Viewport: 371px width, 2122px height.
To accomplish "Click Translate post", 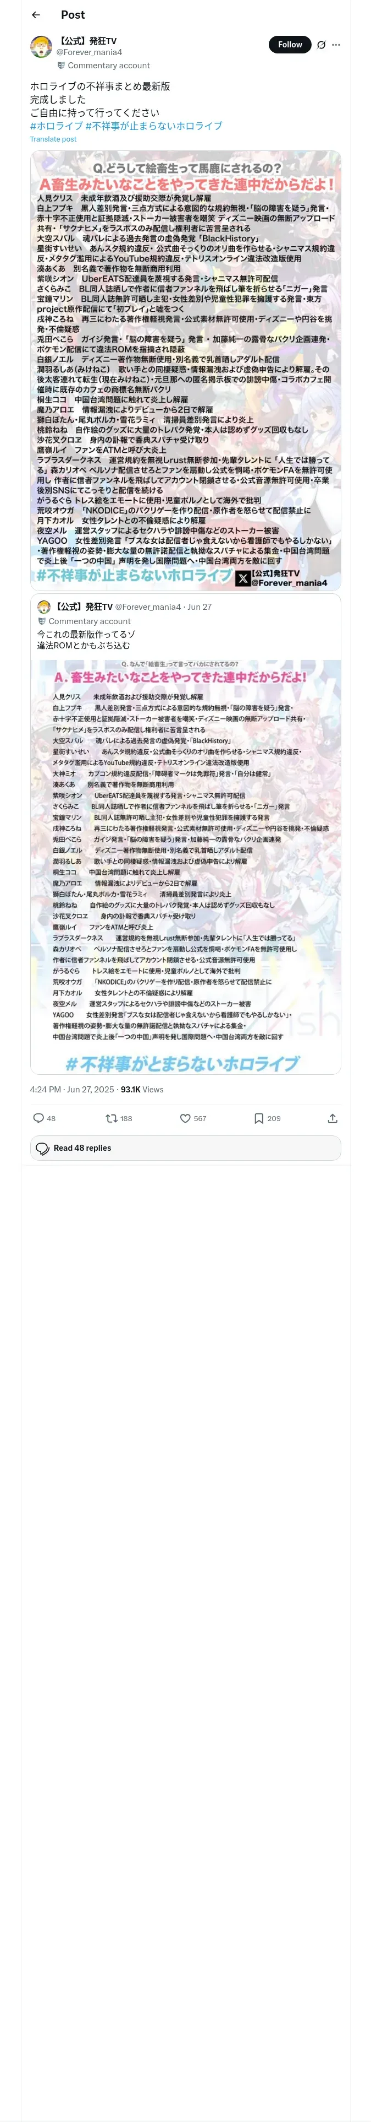I will click(53, 139).
